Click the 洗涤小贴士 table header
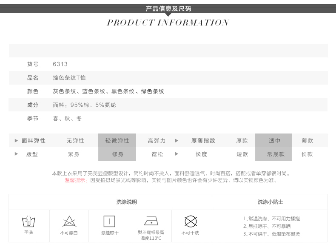Viewport: 336px width, 250px height. tap(270, 202)
